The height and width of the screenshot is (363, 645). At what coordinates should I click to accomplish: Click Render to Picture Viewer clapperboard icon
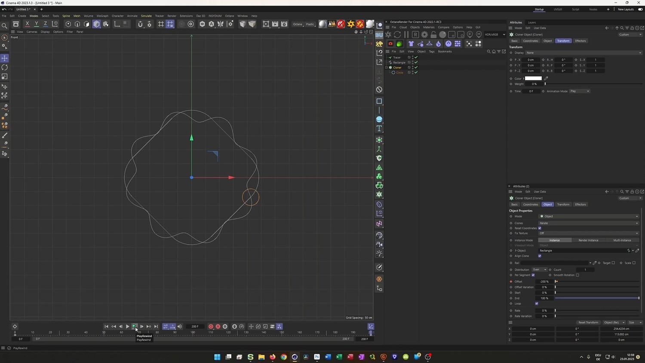275,24
